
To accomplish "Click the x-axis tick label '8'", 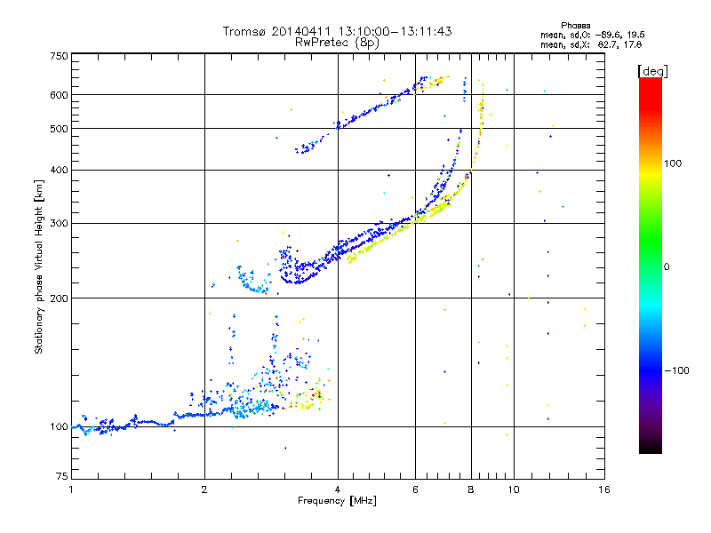I will pyautogui.click(x=471, y=489).
